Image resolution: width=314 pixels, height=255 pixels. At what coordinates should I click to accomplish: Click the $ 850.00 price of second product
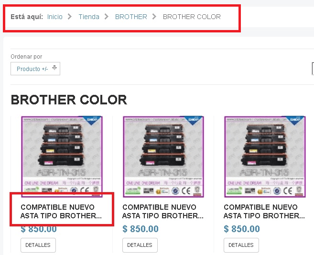tap(141, 229)
